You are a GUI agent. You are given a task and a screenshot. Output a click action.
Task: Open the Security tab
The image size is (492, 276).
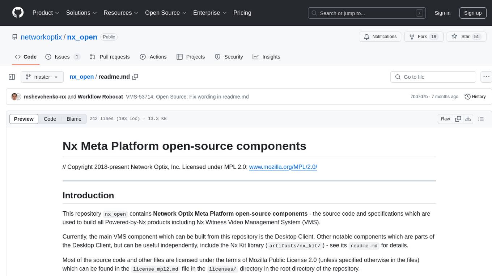(x=229, y=57)
